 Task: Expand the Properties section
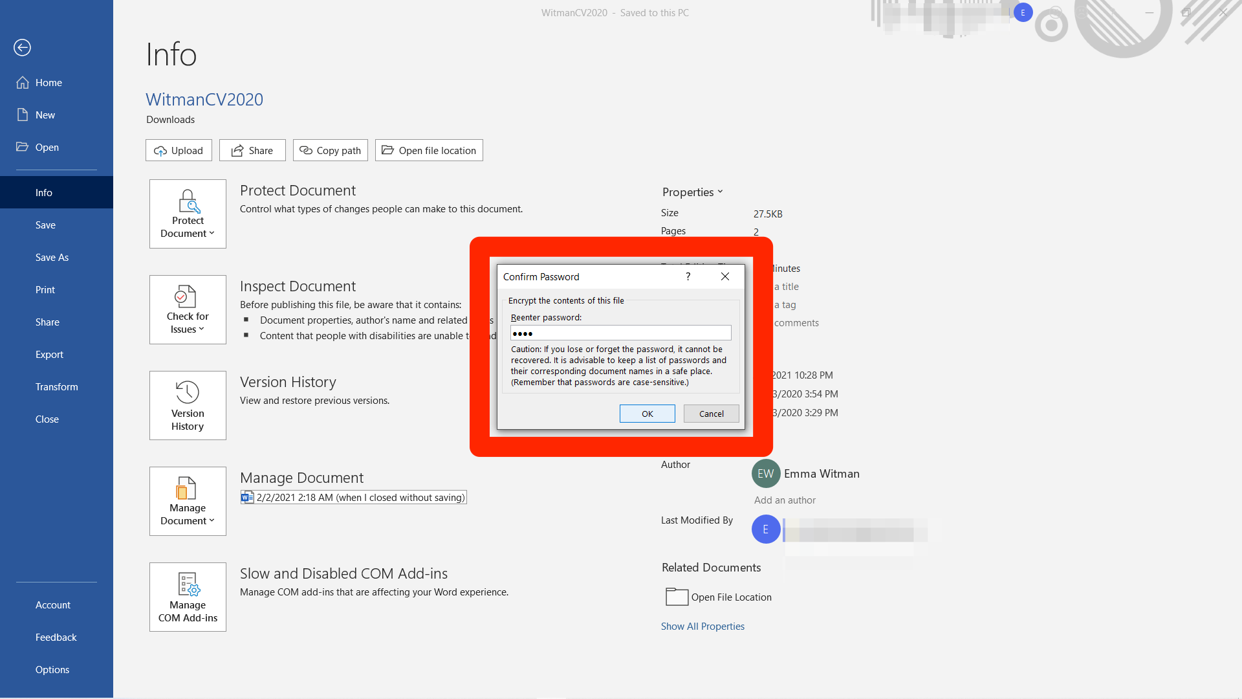693,191
